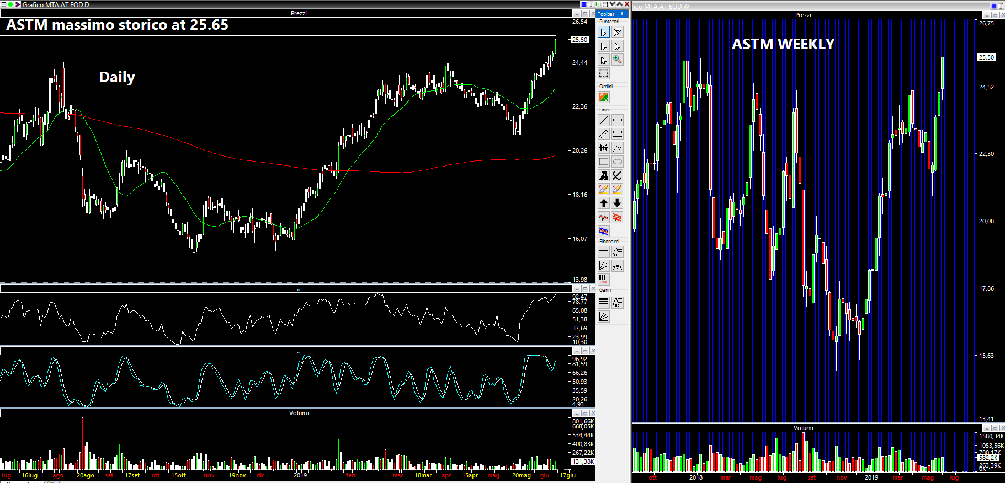
Task: Click the 'Grafico MTA.AT EOD D' window title
Action: point(56,5)
